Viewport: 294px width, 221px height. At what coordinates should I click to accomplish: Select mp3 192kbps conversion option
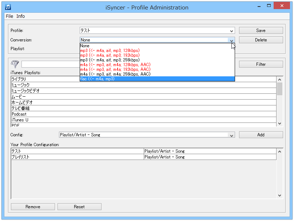click(157, 55)
